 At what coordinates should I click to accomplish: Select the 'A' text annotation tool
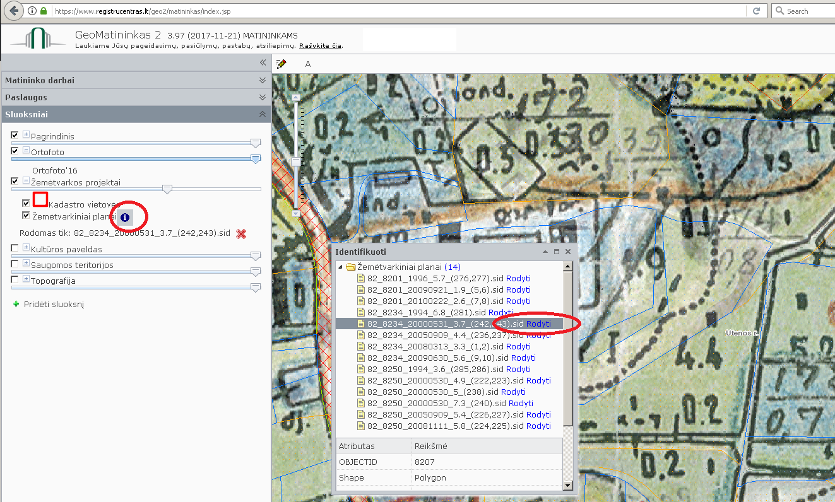[308, 64]
